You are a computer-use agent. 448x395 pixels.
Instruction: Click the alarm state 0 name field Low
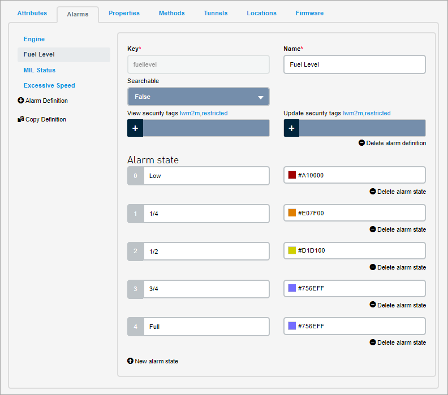point(206,176)
